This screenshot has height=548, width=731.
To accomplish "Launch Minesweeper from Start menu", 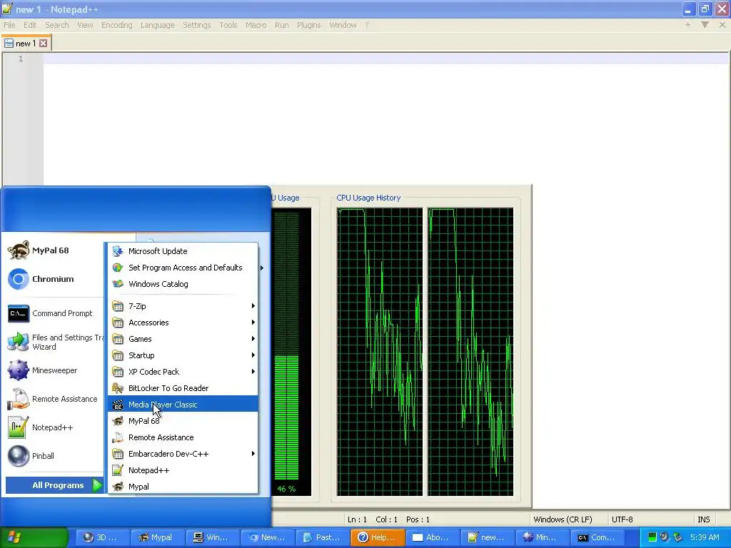I will (x=54, y=370).
